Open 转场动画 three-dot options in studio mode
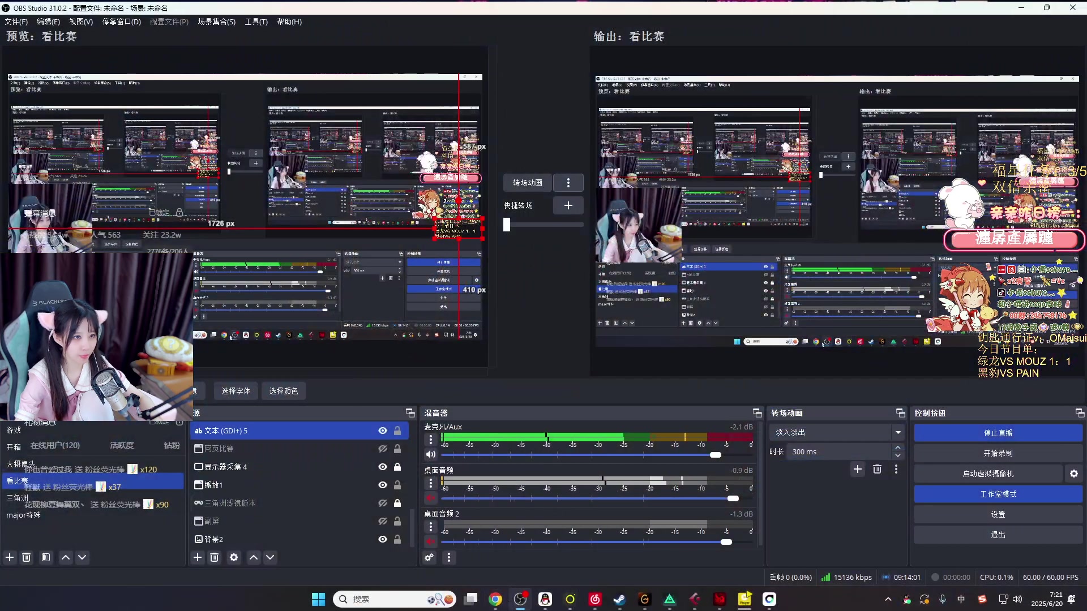This screenshot has height=611, width=1087. [568, 182]
